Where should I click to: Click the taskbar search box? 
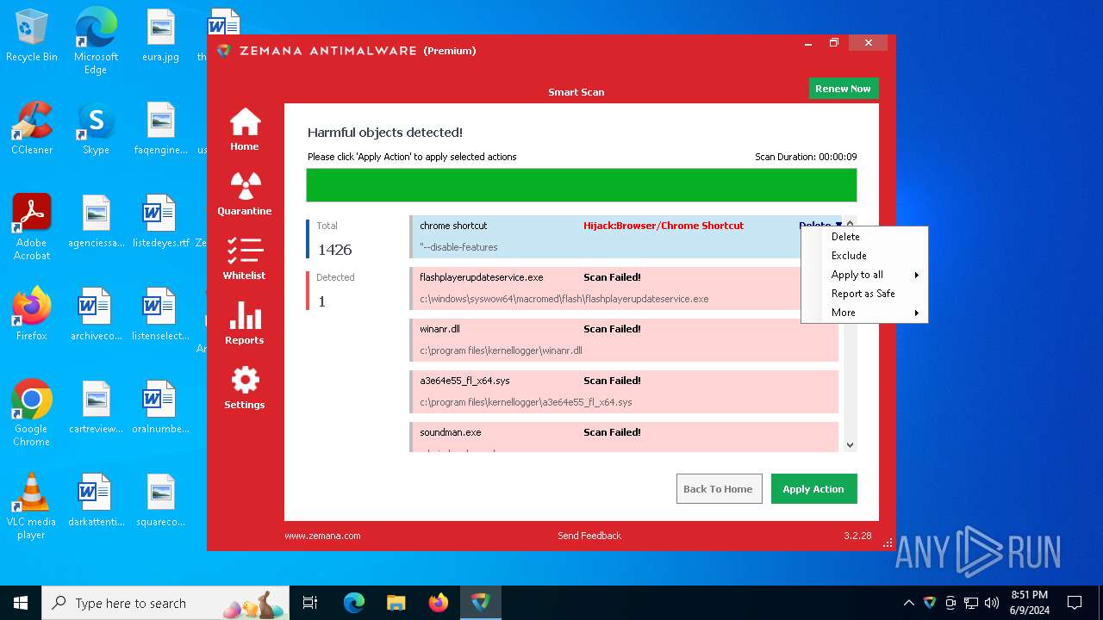tap(167, 603)
